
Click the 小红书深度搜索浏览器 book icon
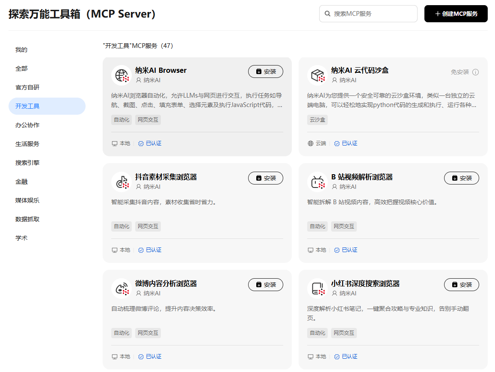(x=317, y=289)
